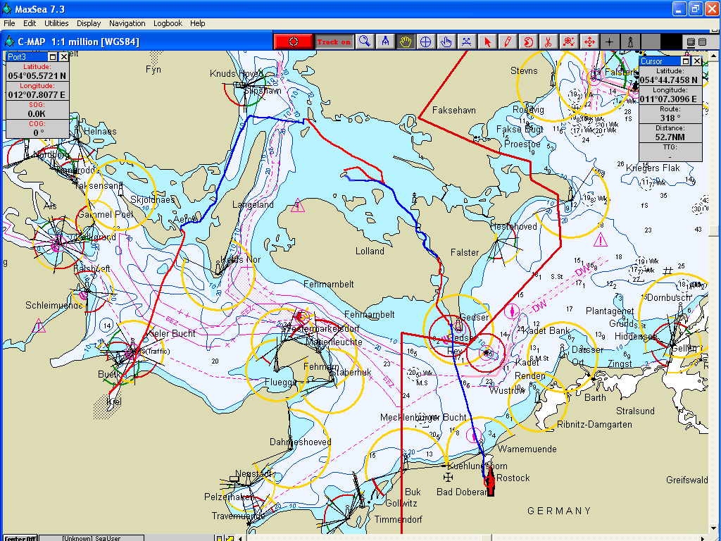
Task: Click the Mecklenburger Bucht label
Action: (x=423, y=417)
